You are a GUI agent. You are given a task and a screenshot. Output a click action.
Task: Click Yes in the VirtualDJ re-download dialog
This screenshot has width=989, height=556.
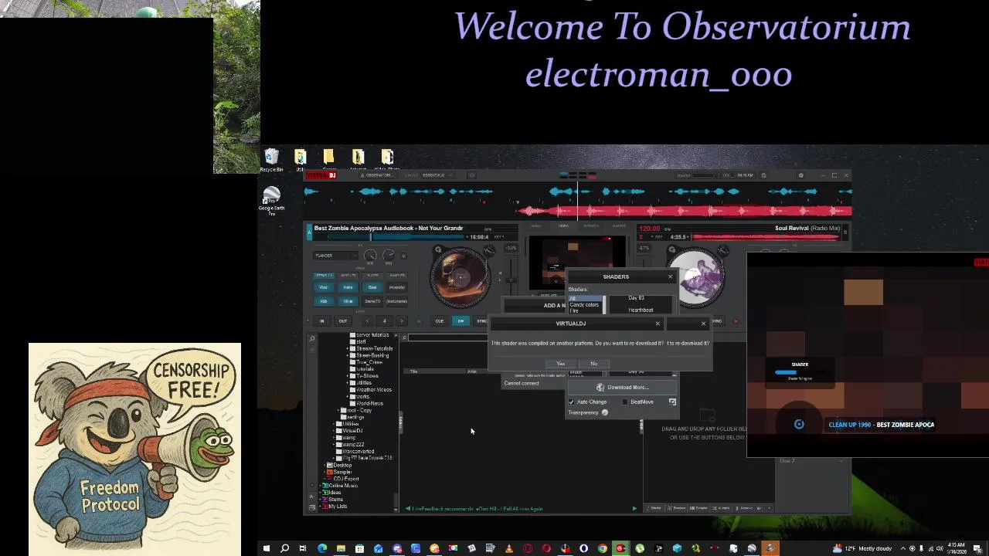click(561, 364)
